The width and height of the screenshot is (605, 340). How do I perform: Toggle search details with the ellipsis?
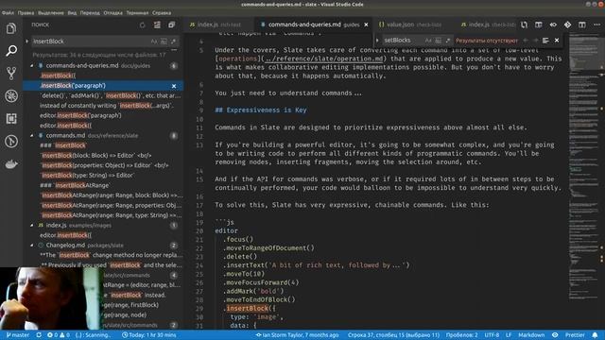click(x=174, y=50)
